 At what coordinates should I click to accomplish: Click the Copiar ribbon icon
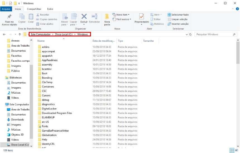point(22,16)
